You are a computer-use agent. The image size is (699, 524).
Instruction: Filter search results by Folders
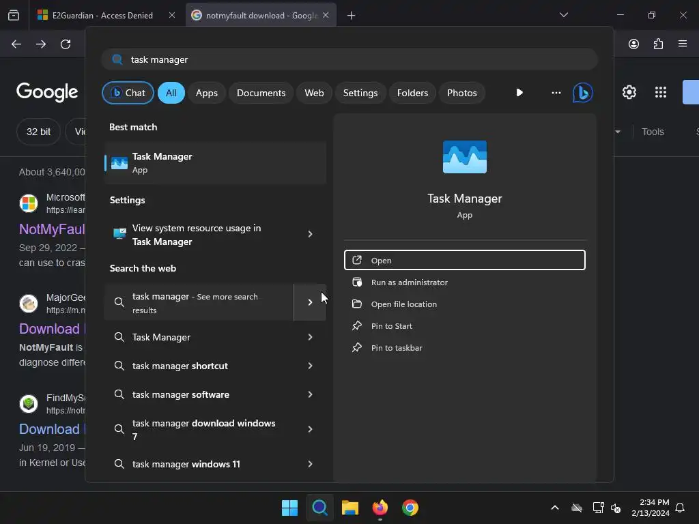pyautogui.click(x=412, y=93)
